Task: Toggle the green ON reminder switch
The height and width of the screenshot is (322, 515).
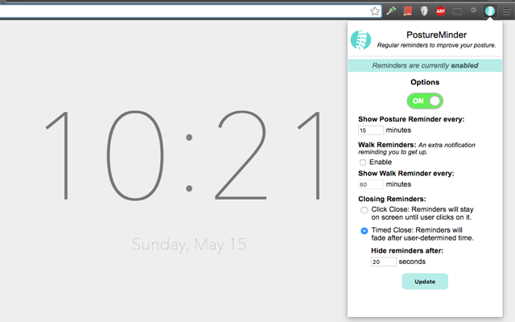Action: tap(425, 101)
